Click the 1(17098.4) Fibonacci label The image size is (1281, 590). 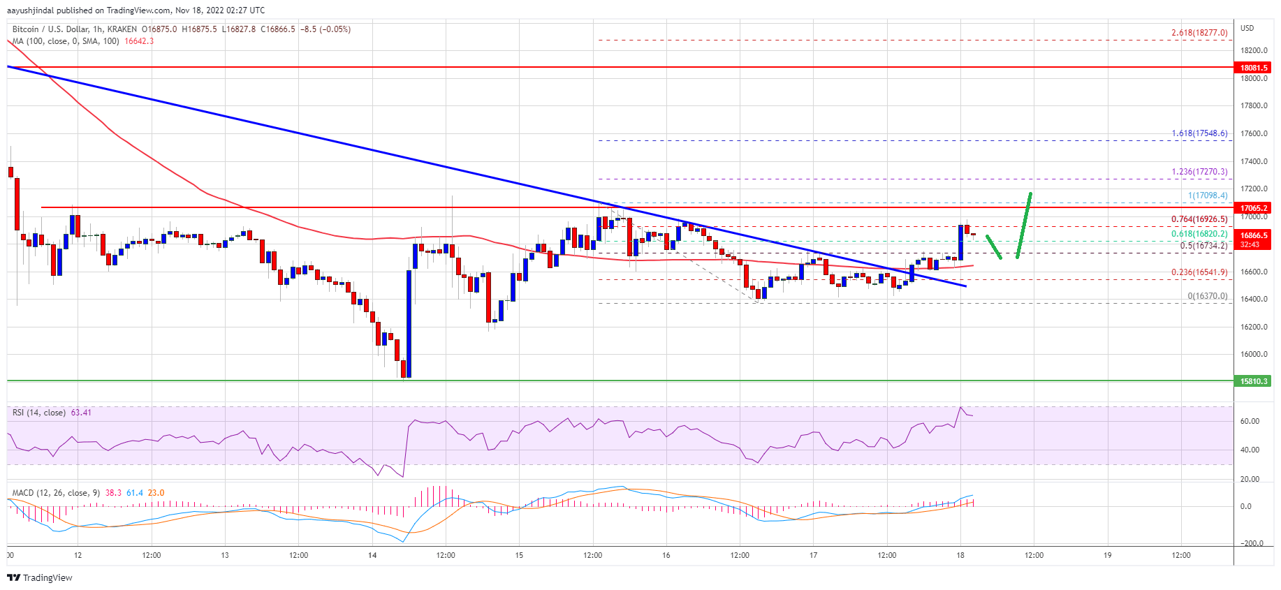point(1208,196)
